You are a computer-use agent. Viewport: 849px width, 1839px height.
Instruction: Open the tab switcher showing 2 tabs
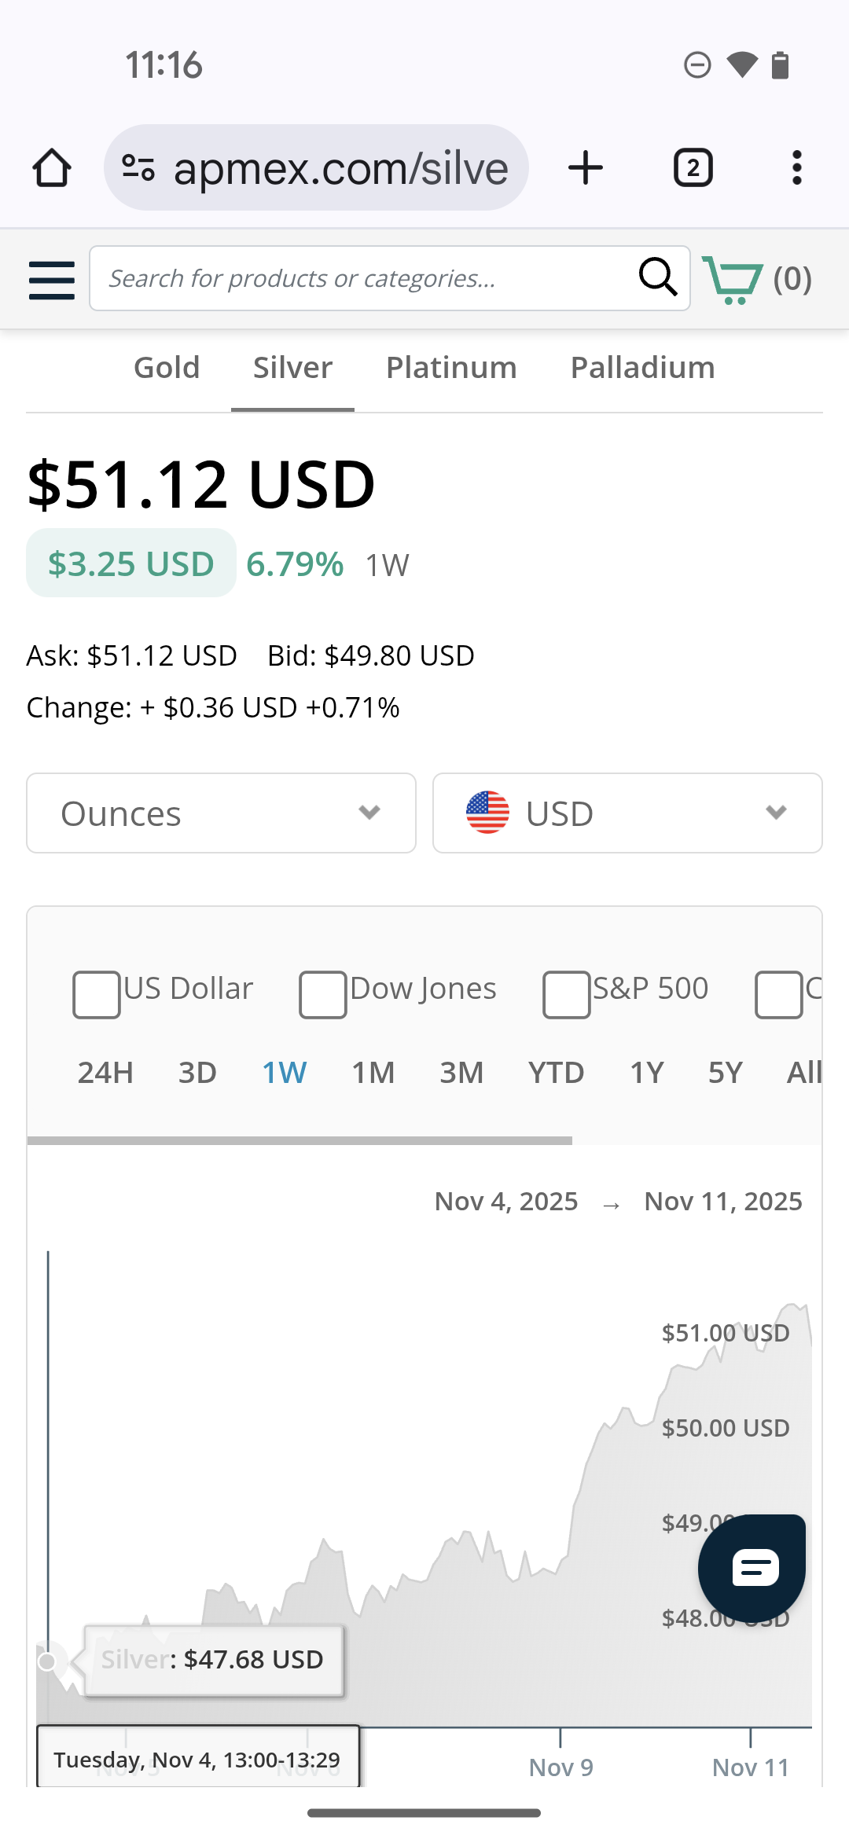(x=693, y=168)
